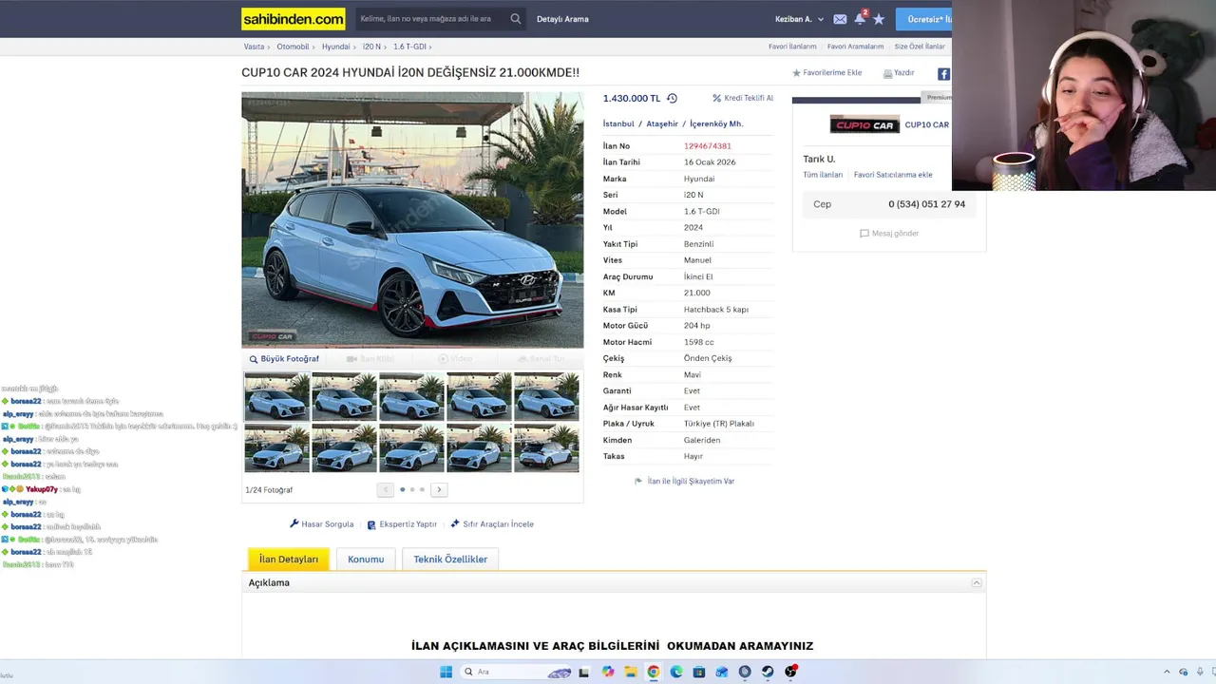Click the Windows taskbar search box
1216x684 pixels.
point(514,672)
